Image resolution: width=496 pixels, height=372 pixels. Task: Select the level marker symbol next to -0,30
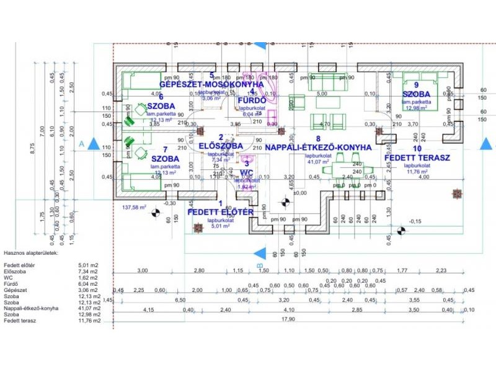click(x=155, y=213)
